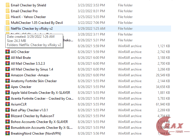Select the All Mail Brute file name
The width and height of the screenshot is (190, 136).
[x=21, y=58]
